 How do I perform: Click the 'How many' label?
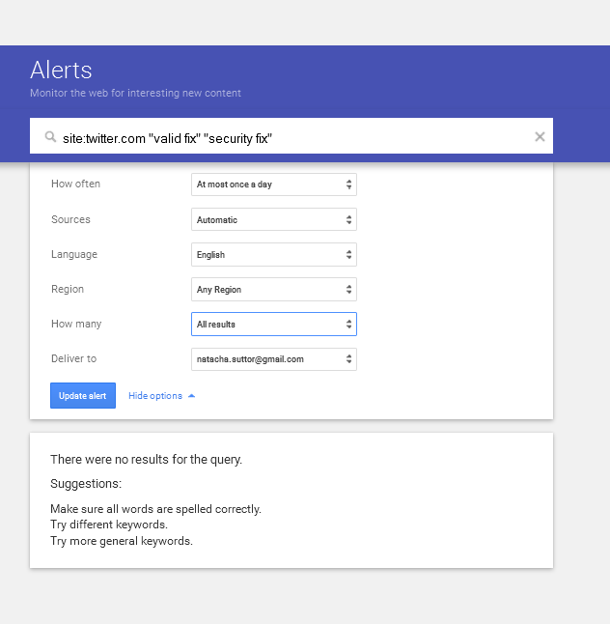(x=76, y=324)
